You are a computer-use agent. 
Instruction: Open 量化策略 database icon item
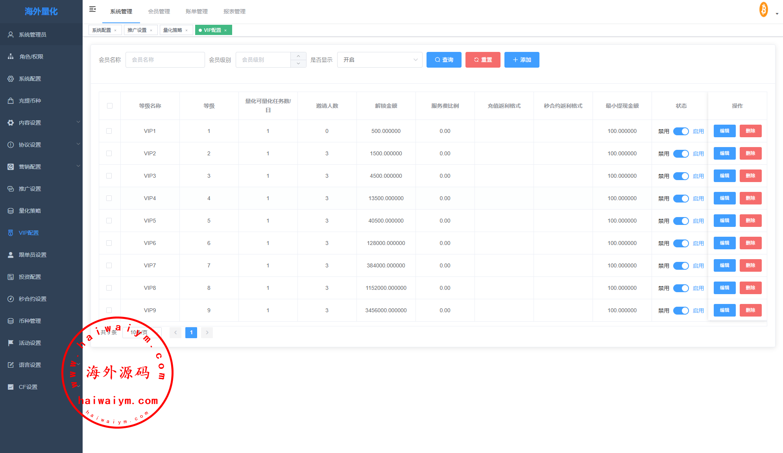11,211
